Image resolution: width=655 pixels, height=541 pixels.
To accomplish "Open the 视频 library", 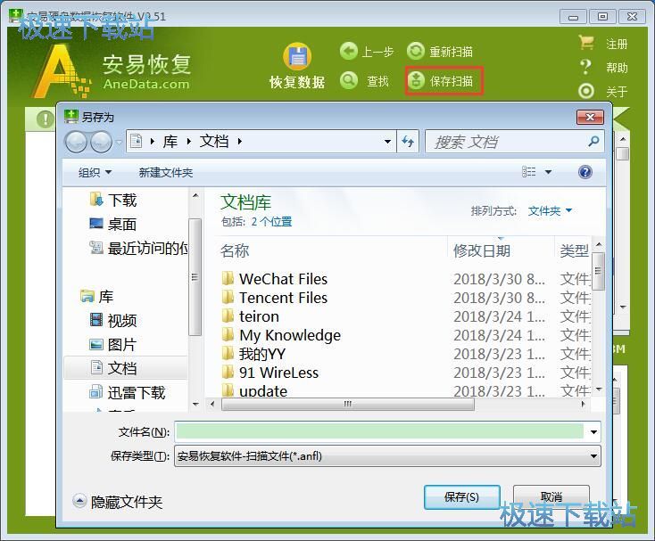I will pos(113,320).
